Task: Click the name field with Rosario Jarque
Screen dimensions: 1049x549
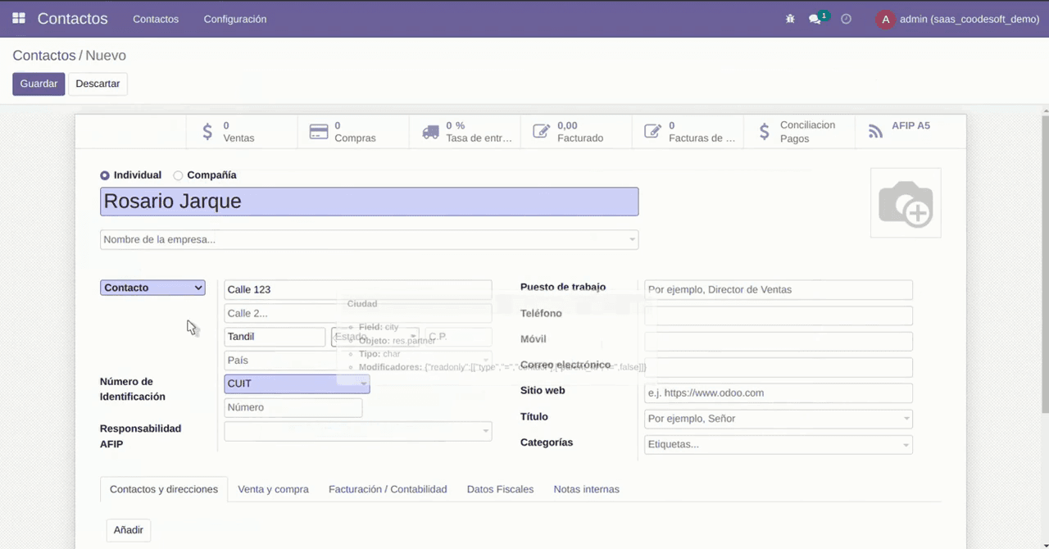Action: 369,202
